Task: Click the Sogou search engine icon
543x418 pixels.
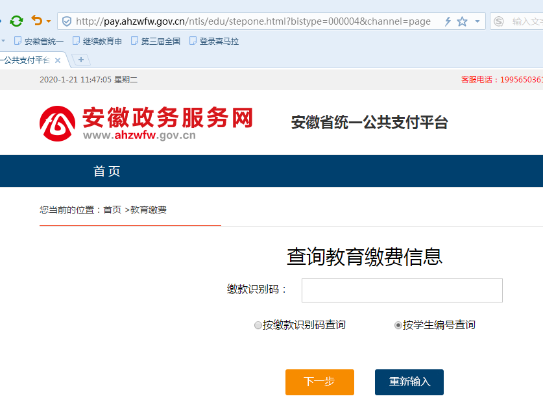Action: tap(498, 21)
